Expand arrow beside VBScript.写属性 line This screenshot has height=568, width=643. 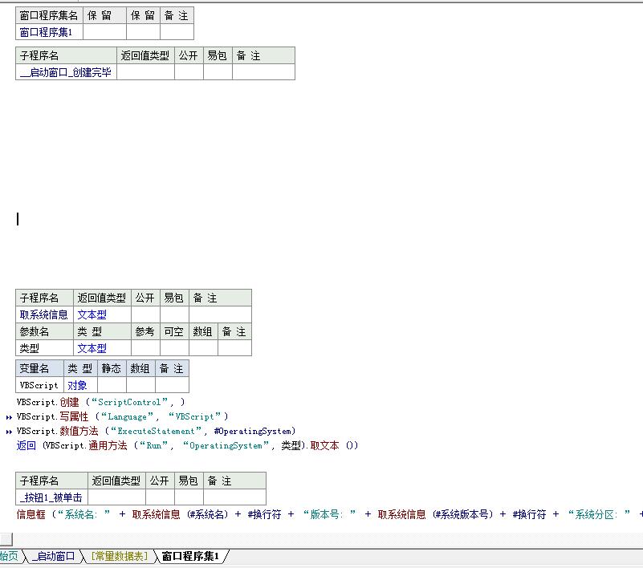coord(9,418)
